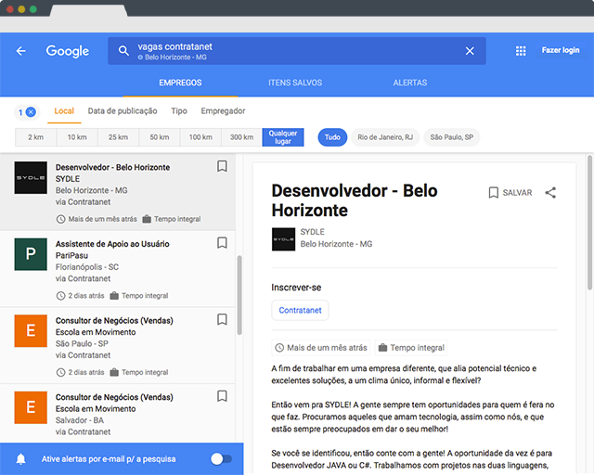Open the Google apps grid
This screenshot has width=594, height=475.
[521, 51]
